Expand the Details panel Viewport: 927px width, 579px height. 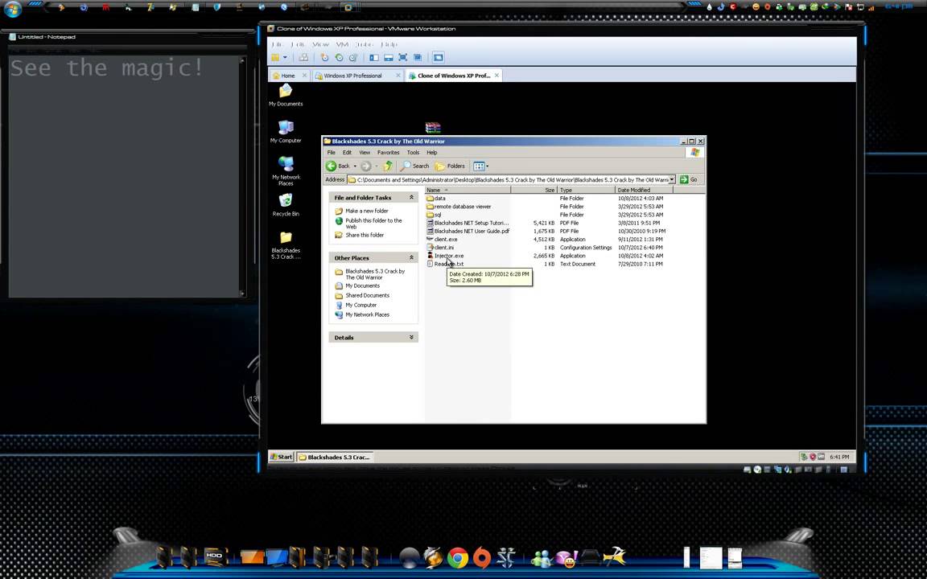[411, 338]
